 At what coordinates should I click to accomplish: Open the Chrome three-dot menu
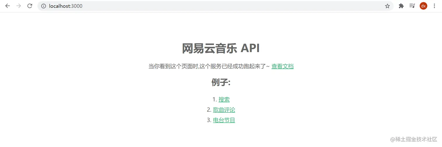tap(434, 6)
